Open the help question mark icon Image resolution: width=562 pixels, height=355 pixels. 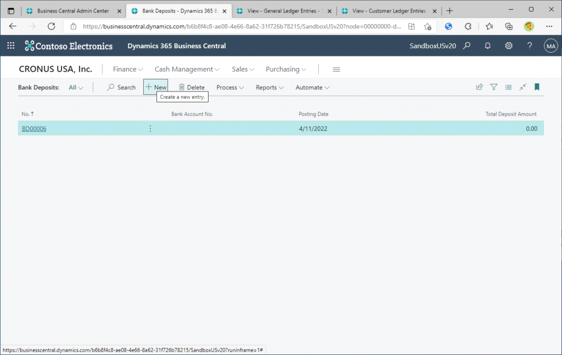point(530,45)
